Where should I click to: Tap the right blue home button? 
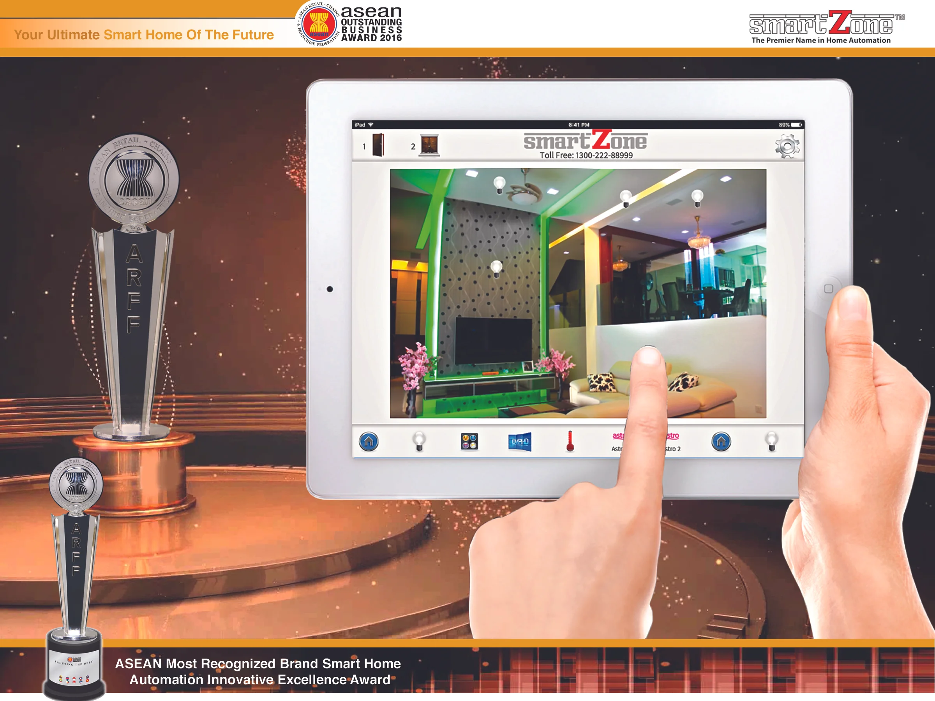pyautogui.click(x=721, y=442)
